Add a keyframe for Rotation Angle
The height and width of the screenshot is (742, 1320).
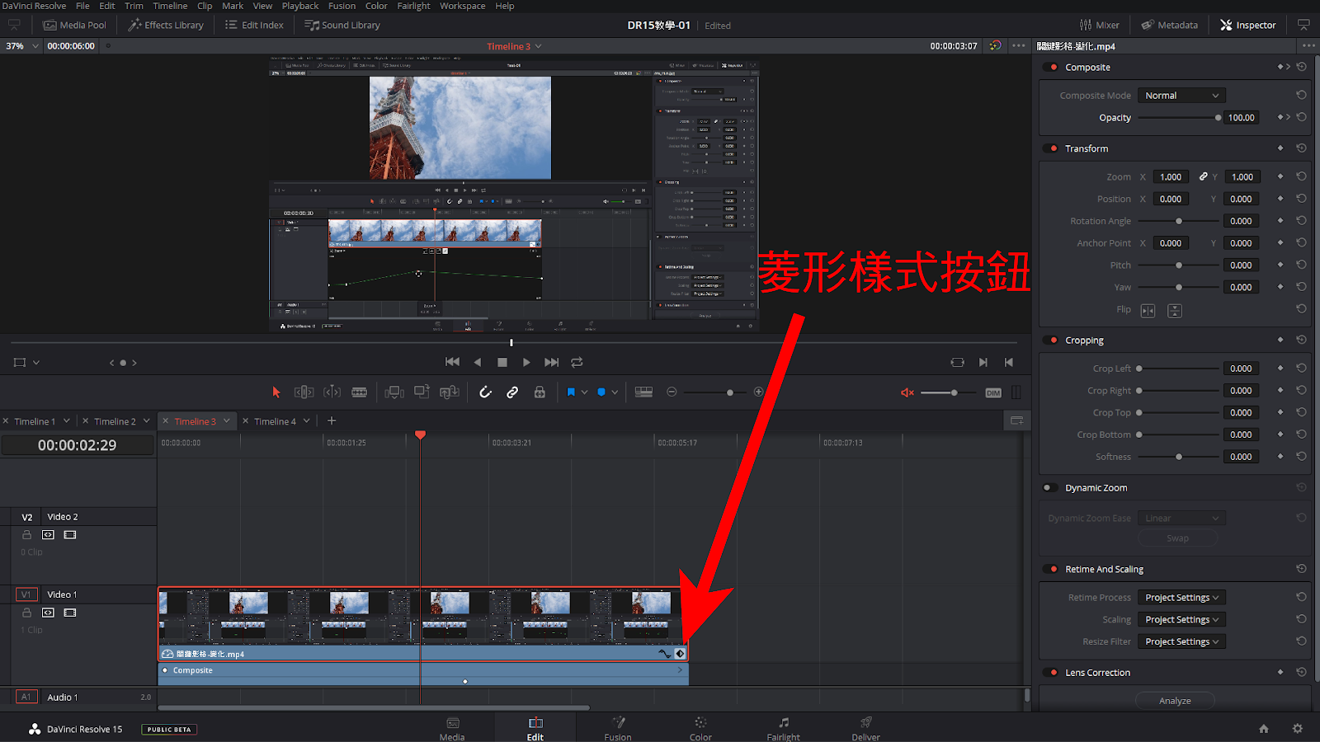click(1280, 221)
